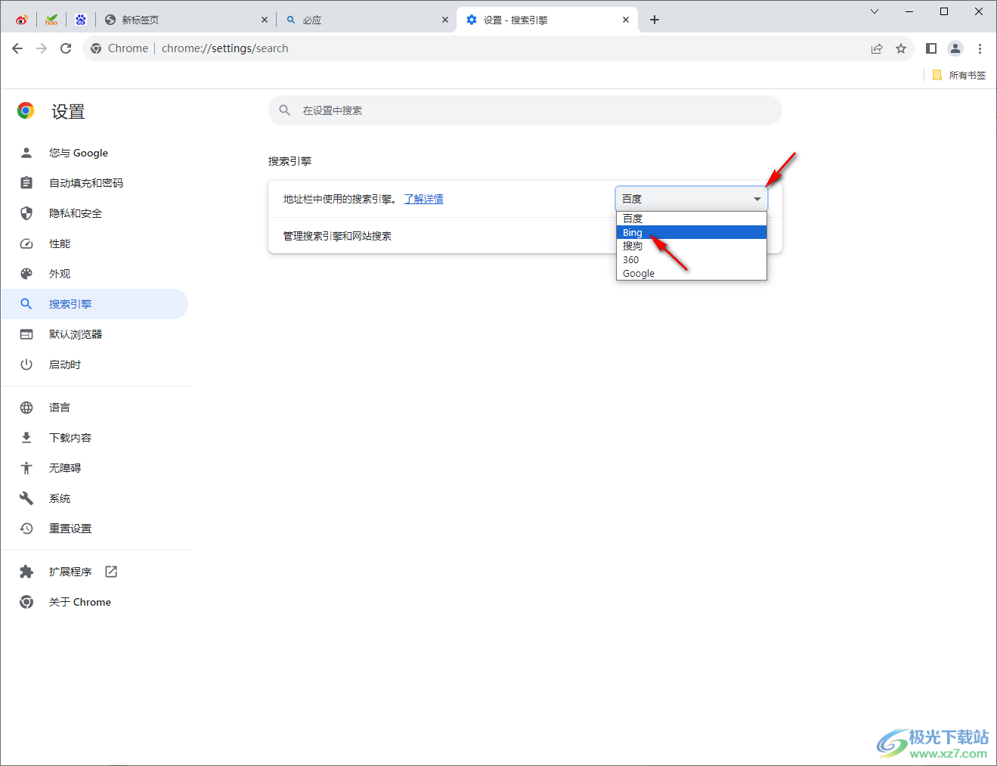Open the 所有书签 bookmarks folder
This screenshot has width=997, height=766.
click(x=959, y=75)
